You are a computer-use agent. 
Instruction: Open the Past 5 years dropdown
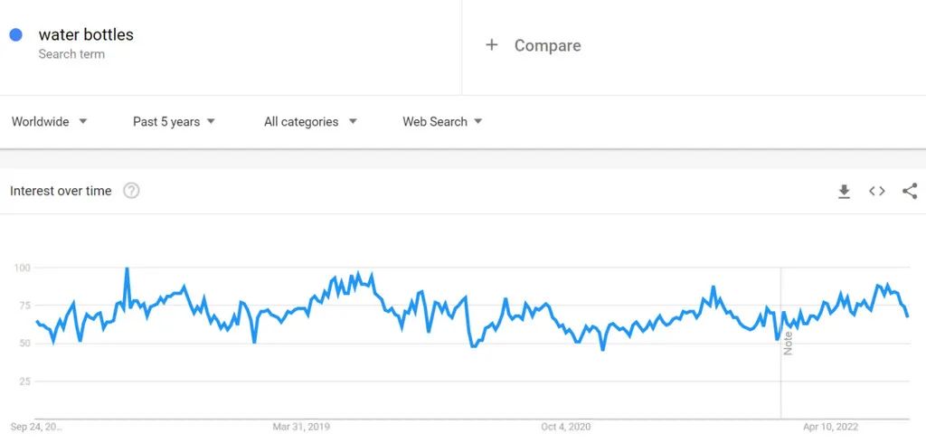point(174,122)
